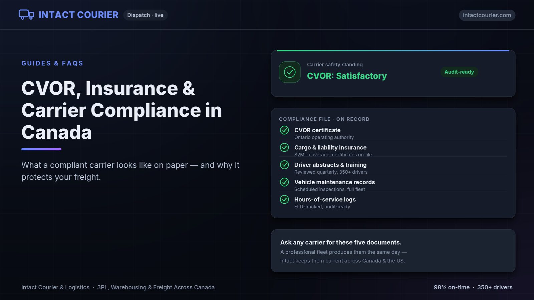Click the 98% on-time footer stat

pyautogui.click(x=452, y=287)
